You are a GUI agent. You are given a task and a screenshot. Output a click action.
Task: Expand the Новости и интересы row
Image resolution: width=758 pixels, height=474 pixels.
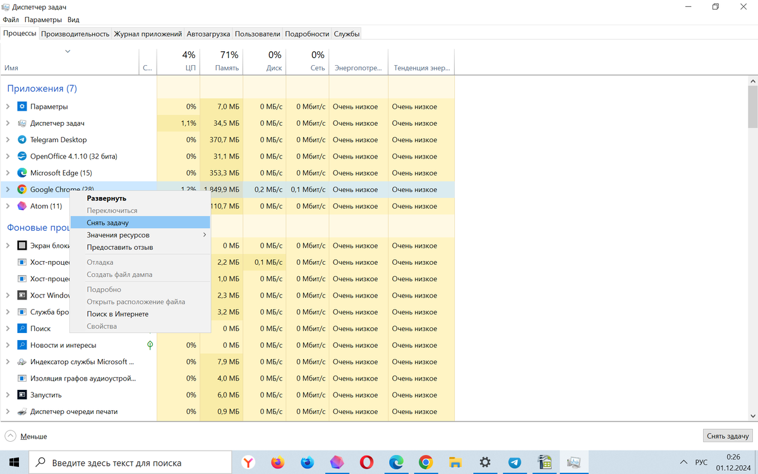(8, 345)
